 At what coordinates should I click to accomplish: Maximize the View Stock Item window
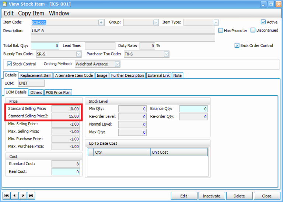pyautogui.click(x=271, y=4)
